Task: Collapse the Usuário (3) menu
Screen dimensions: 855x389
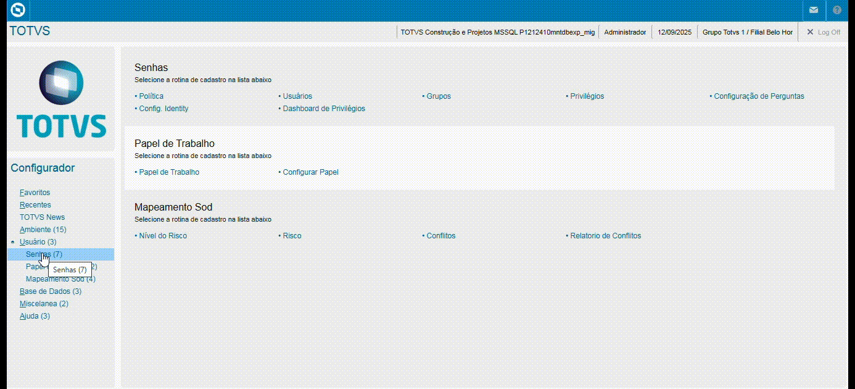Action: point(38,242)
